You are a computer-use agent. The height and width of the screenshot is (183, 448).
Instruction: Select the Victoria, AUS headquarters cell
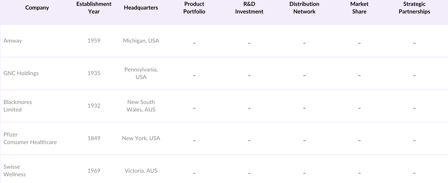point(141,171)
